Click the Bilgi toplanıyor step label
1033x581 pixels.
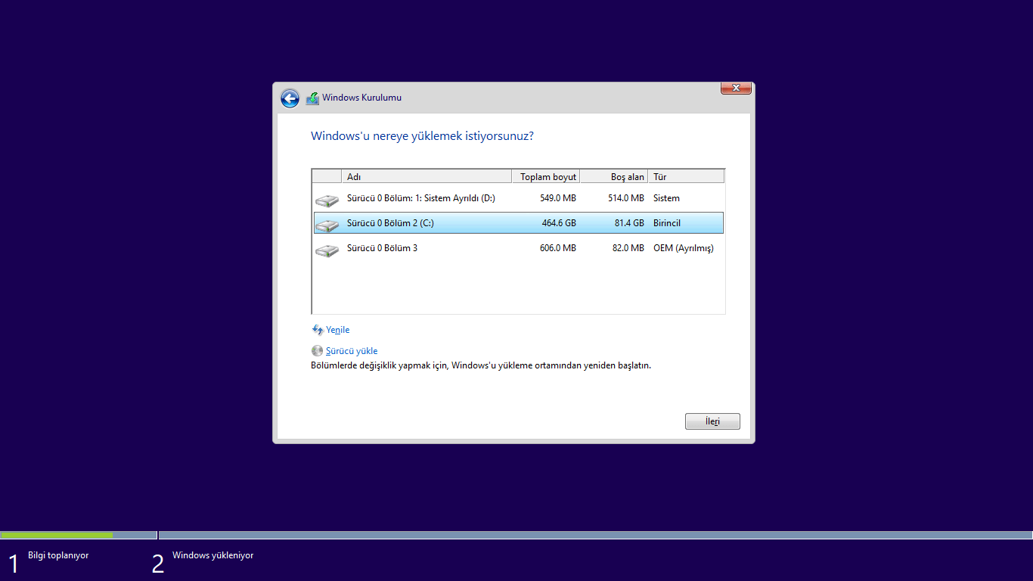pyautogui.click(x=58, y=555)
